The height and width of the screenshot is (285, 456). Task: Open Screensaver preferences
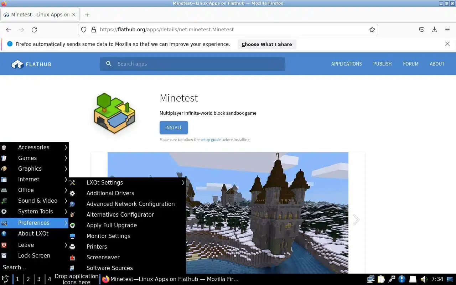[127, 257]
